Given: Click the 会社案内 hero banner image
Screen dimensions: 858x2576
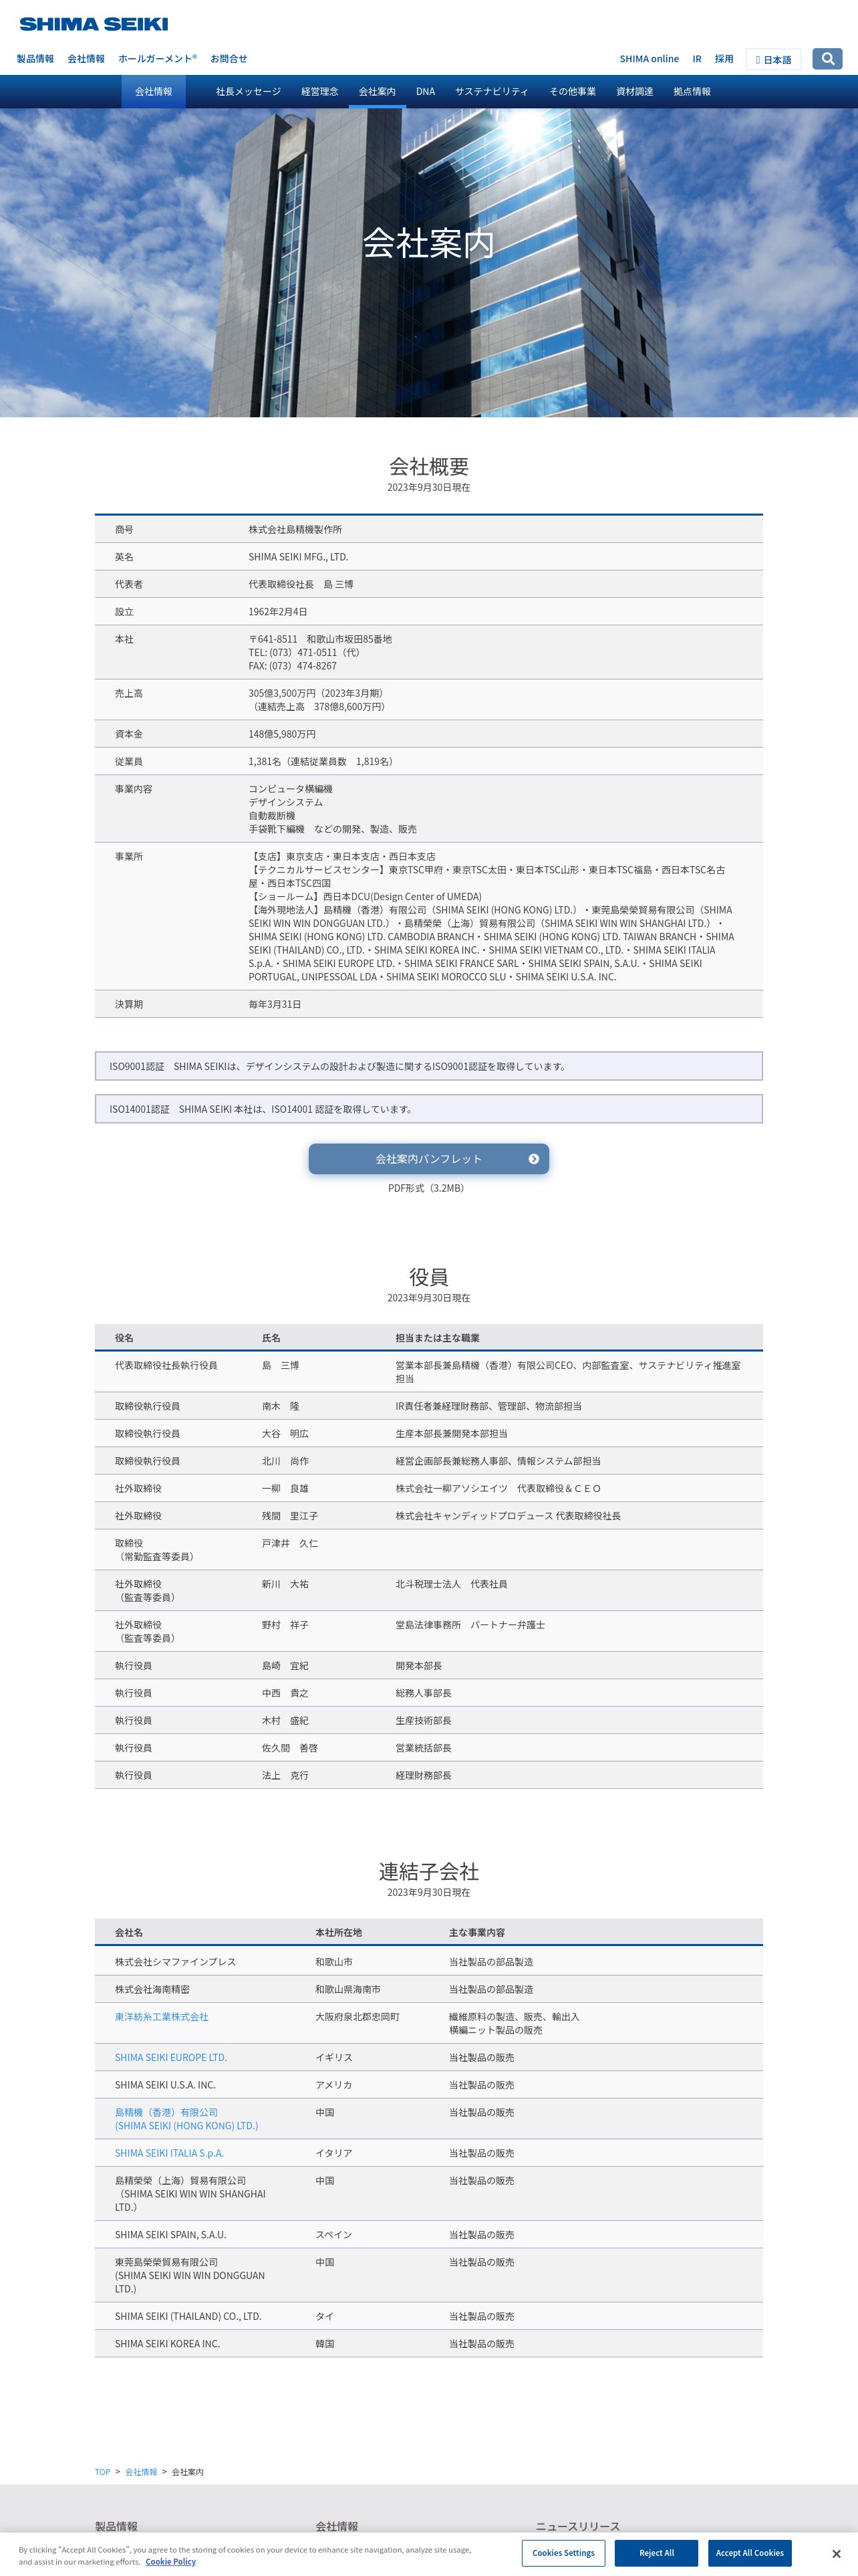Looking at the screenshot, I should click(x=428, y=262).
